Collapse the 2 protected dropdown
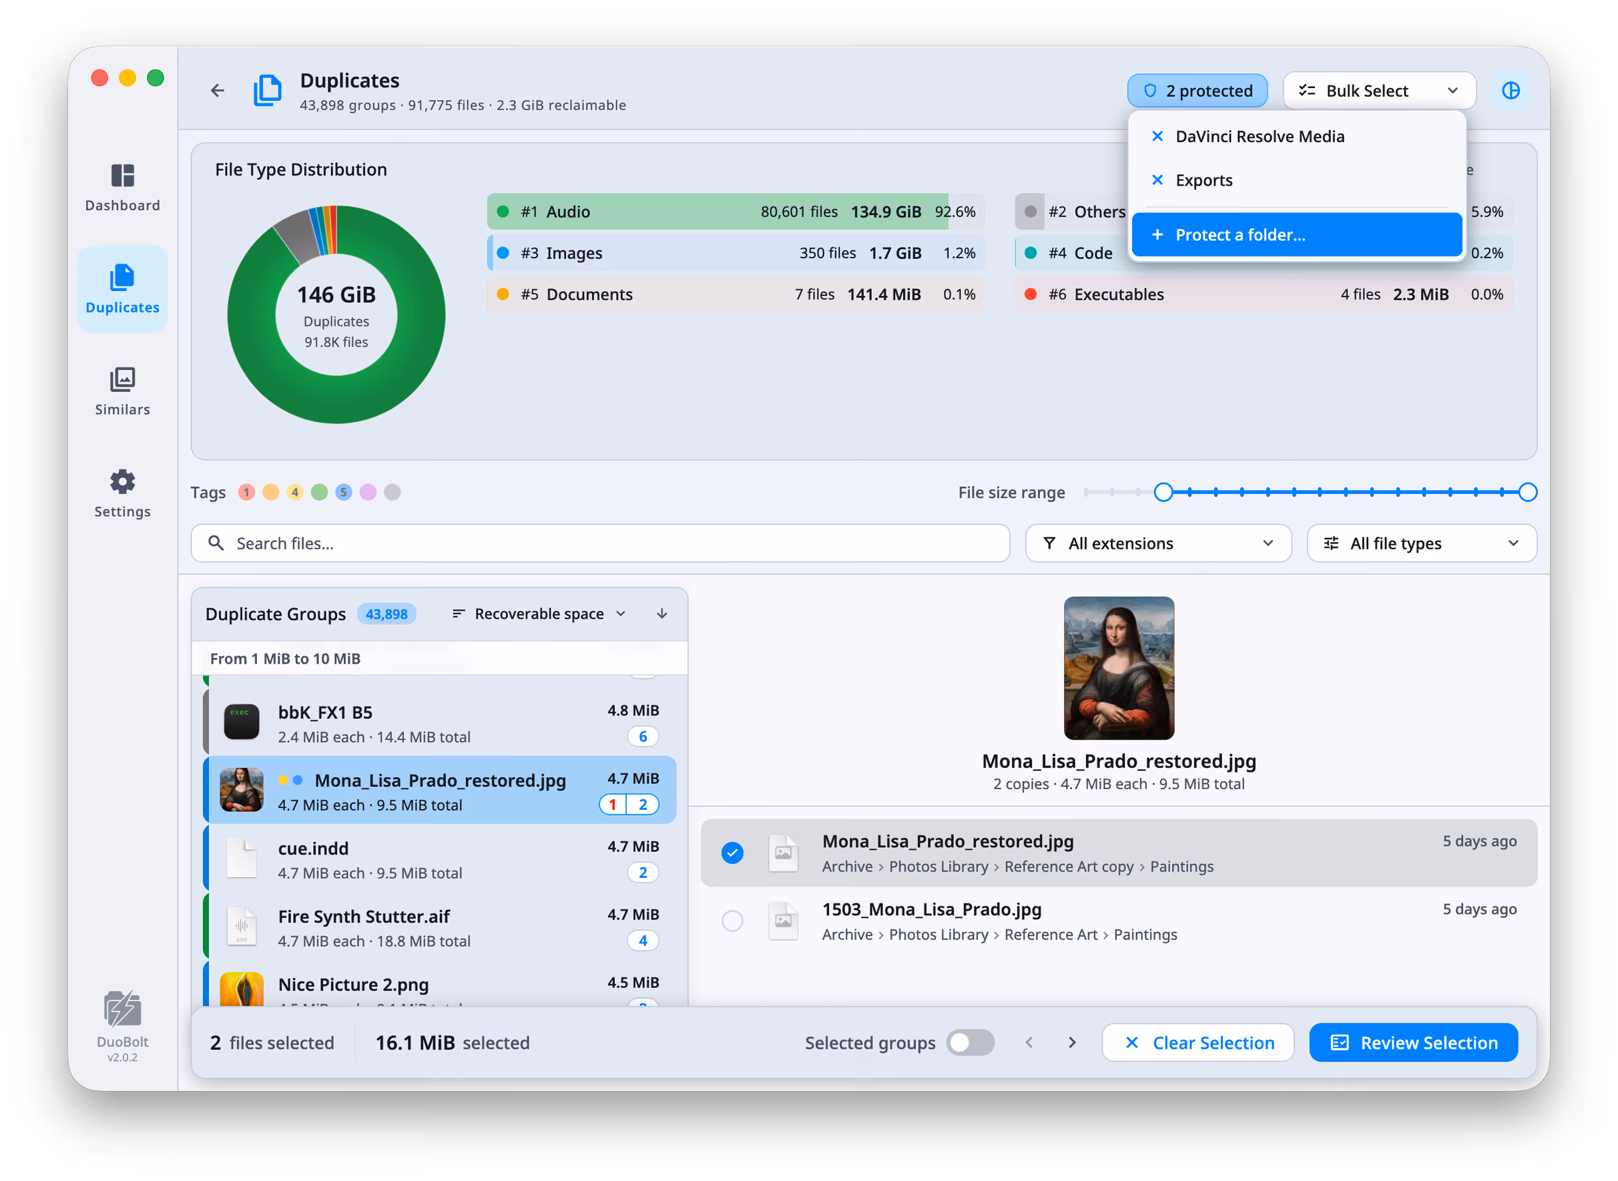 coord(1197,91)
